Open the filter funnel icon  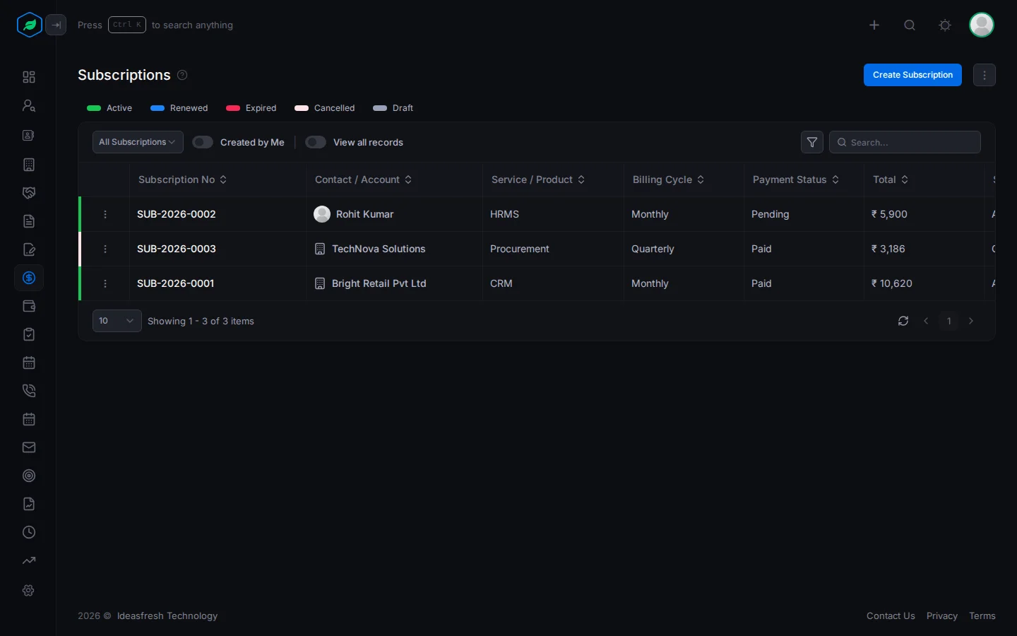[812, 142]
